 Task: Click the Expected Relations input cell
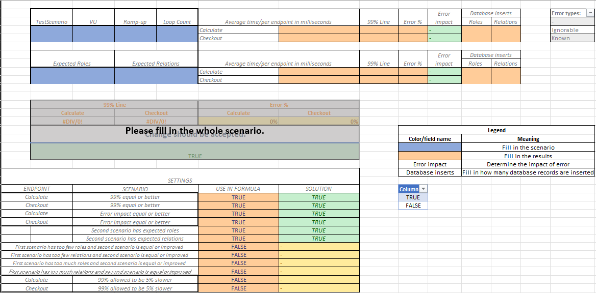click(156, 76)
